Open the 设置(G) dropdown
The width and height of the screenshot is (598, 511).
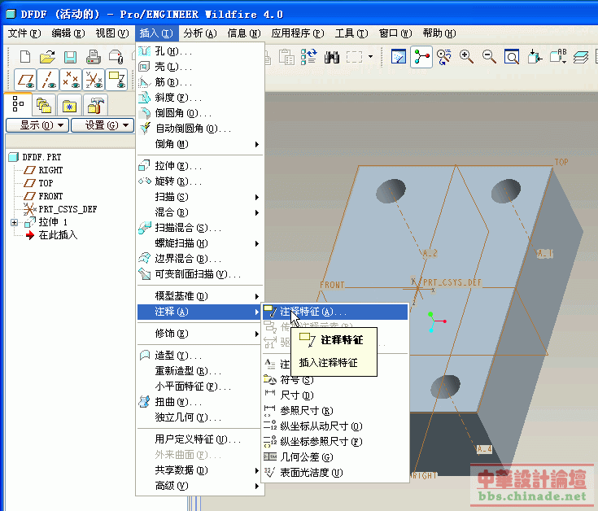103,125
